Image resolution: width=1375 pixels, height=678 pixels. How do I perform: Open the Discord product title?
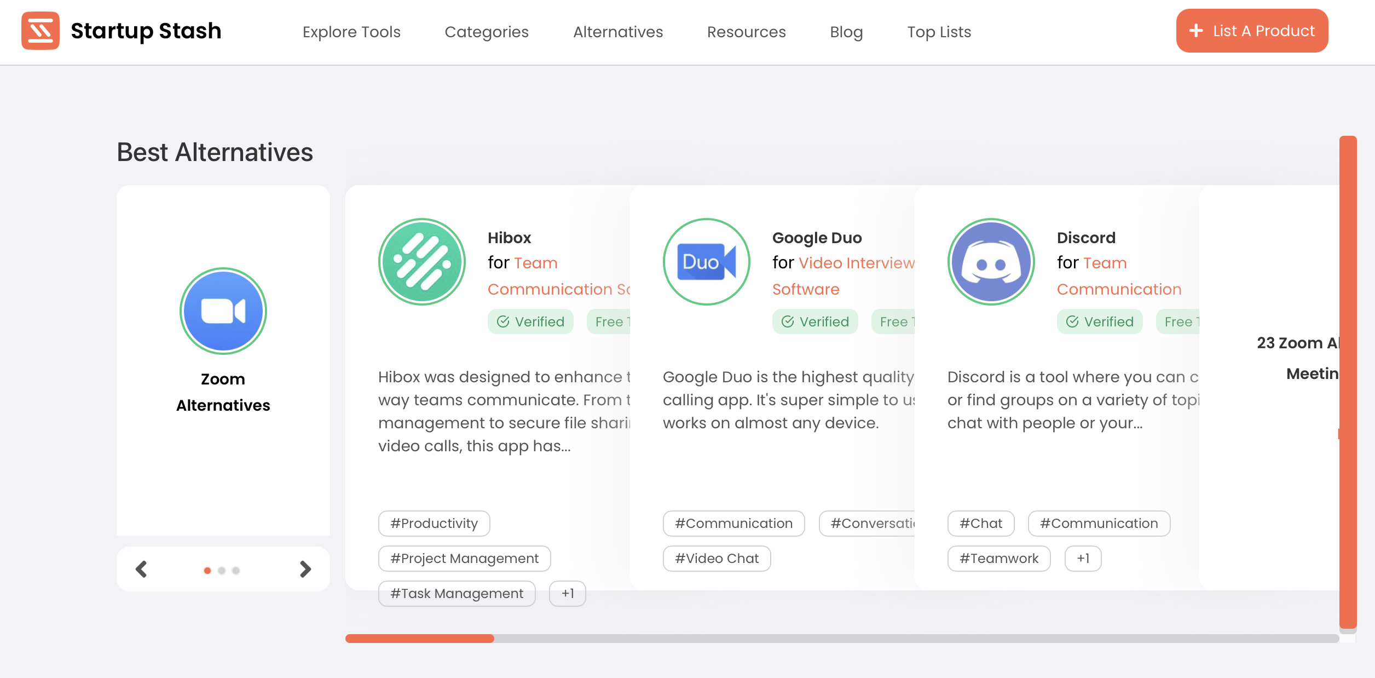tap(1086, 238)
